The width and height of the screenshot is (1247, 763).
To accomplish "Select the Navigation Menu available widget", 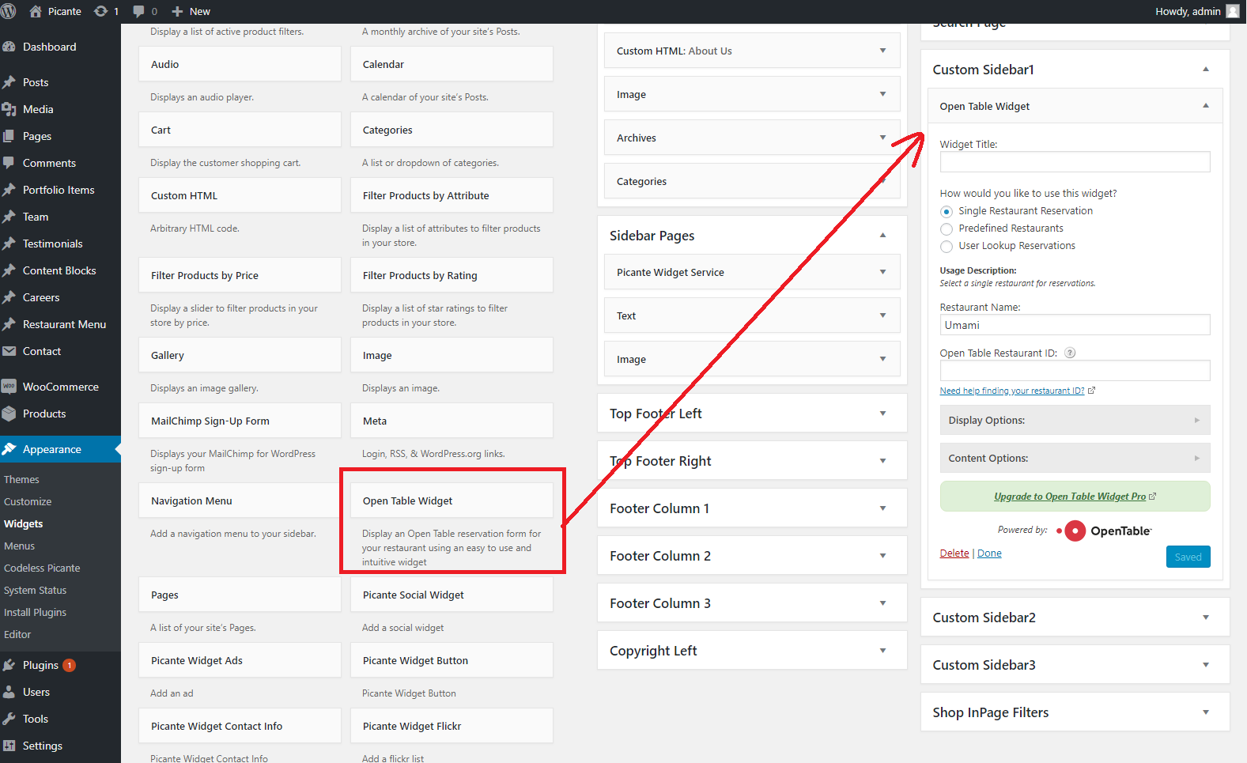I will coord(240,500).
